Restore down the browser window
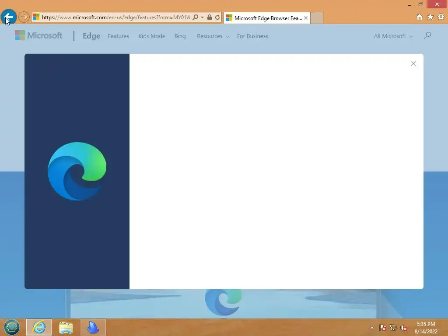Viewport: 448px width, 336px height. tap(420, 4)
